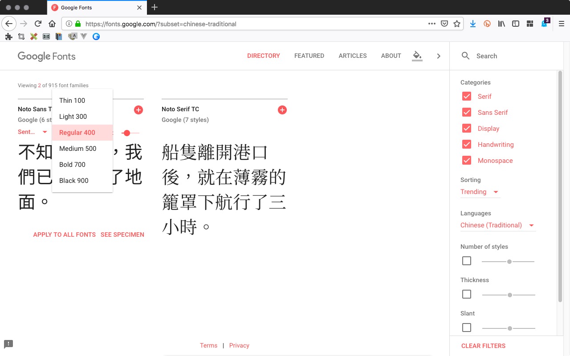570x356 pixels.
Task: Click the Thickness slider
Action: pyautogui.click(x=509, y=295)
